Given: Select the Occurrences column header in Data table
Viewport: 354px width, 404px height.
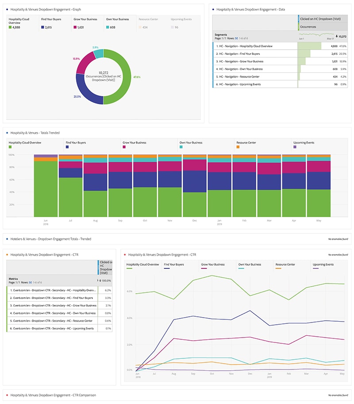Looking at the screenshot, I should coord(310,27).
